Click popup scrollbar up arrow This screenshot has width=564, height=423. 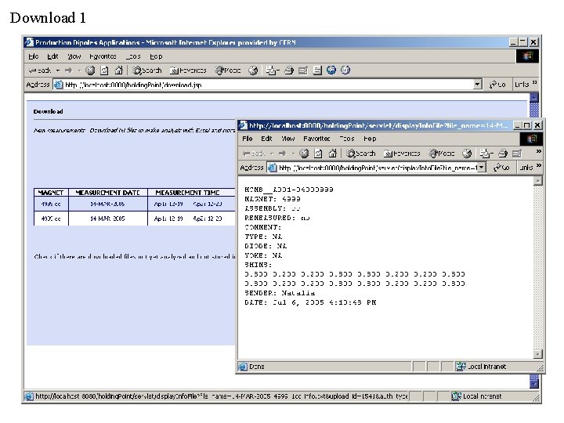coord(537,181)
